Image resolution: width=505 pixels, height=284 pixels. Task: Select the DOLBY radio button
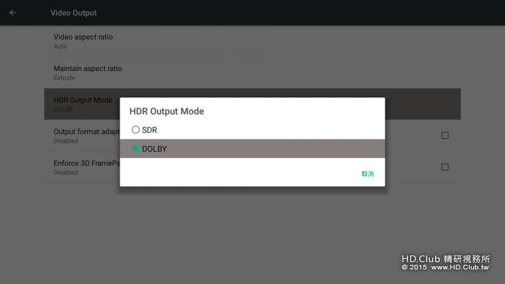(x=136, y=149)
